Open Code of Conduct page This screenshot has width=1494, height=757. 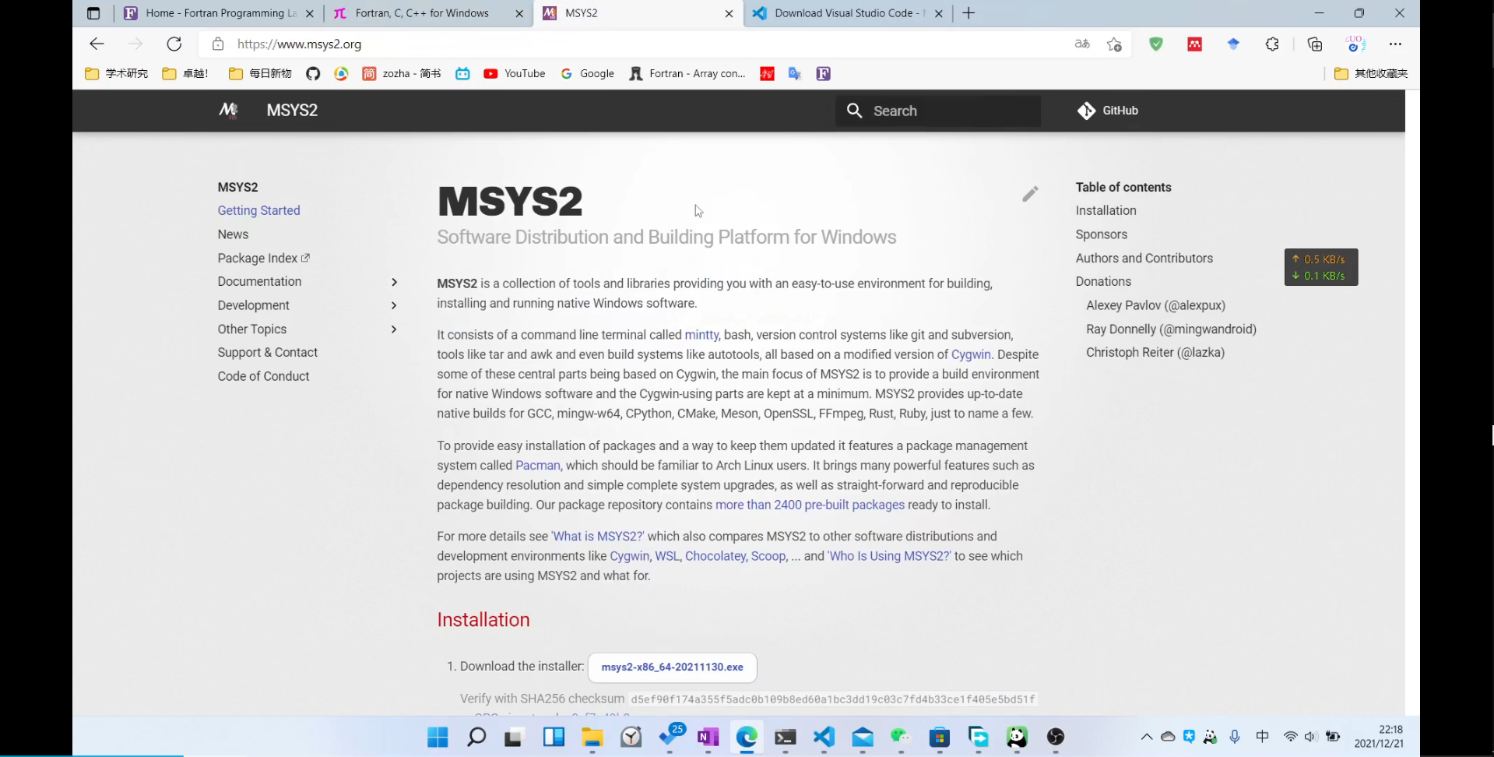point(263,376)
